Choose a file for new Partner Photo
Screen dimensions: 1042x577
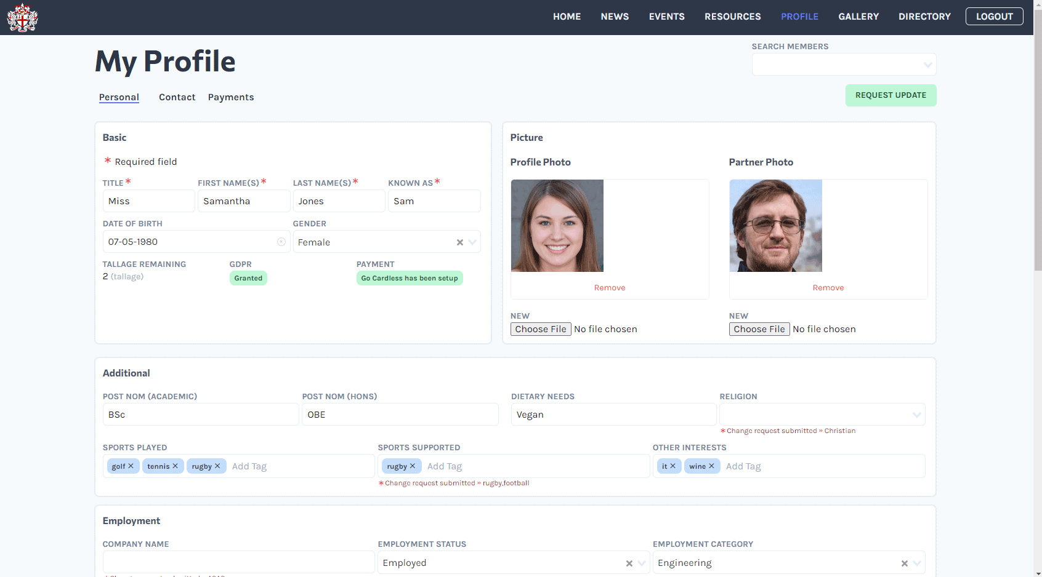click(x=759, y=329)
